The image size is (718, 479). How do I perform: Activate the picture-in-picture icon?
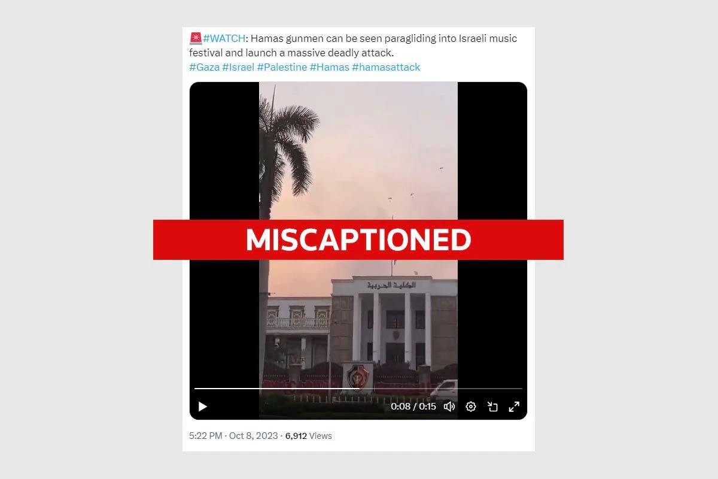[492, 407]
